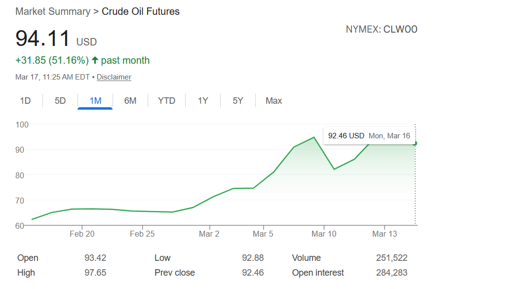Click the green up arrow icon
This screenshot has height=289, width=510.
(95, 60)
